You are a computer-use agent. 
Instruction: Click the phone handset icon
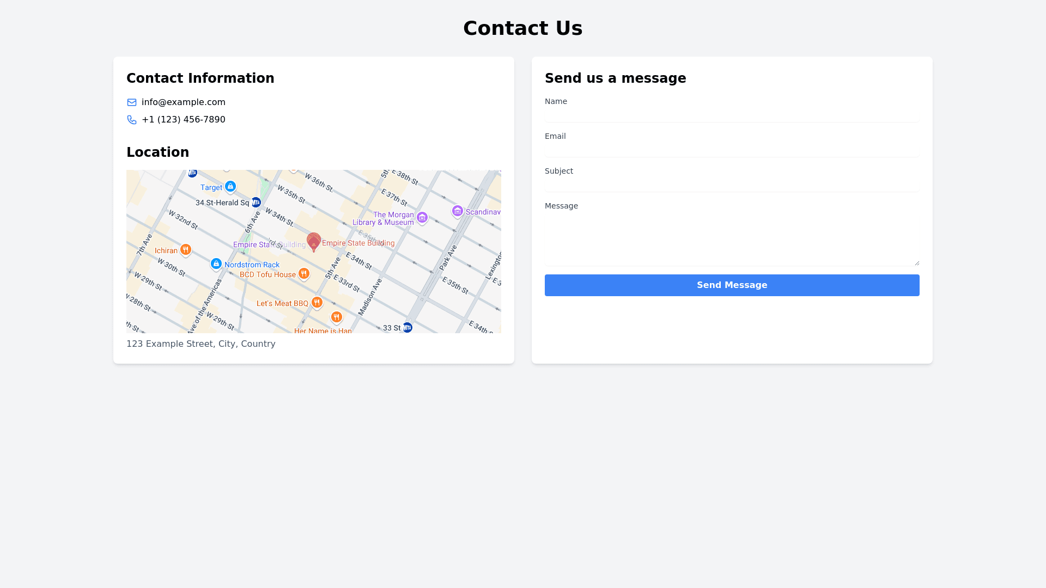point(132,120)
